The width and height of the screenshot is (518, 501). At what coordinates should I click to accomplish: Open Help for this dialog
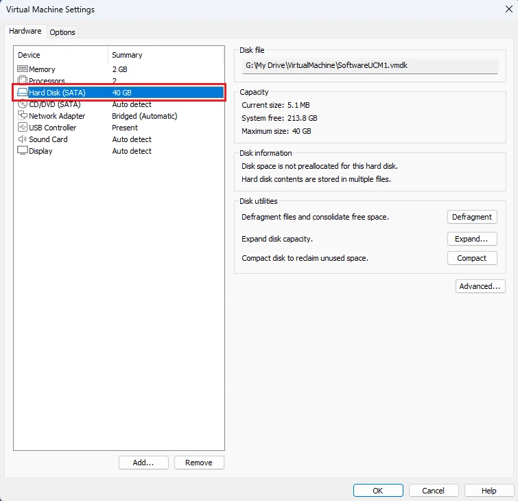[489, 491]
